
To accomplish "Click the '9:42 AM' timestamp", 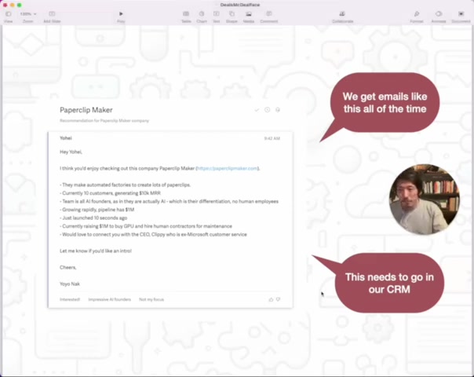I will click(272, 138).
